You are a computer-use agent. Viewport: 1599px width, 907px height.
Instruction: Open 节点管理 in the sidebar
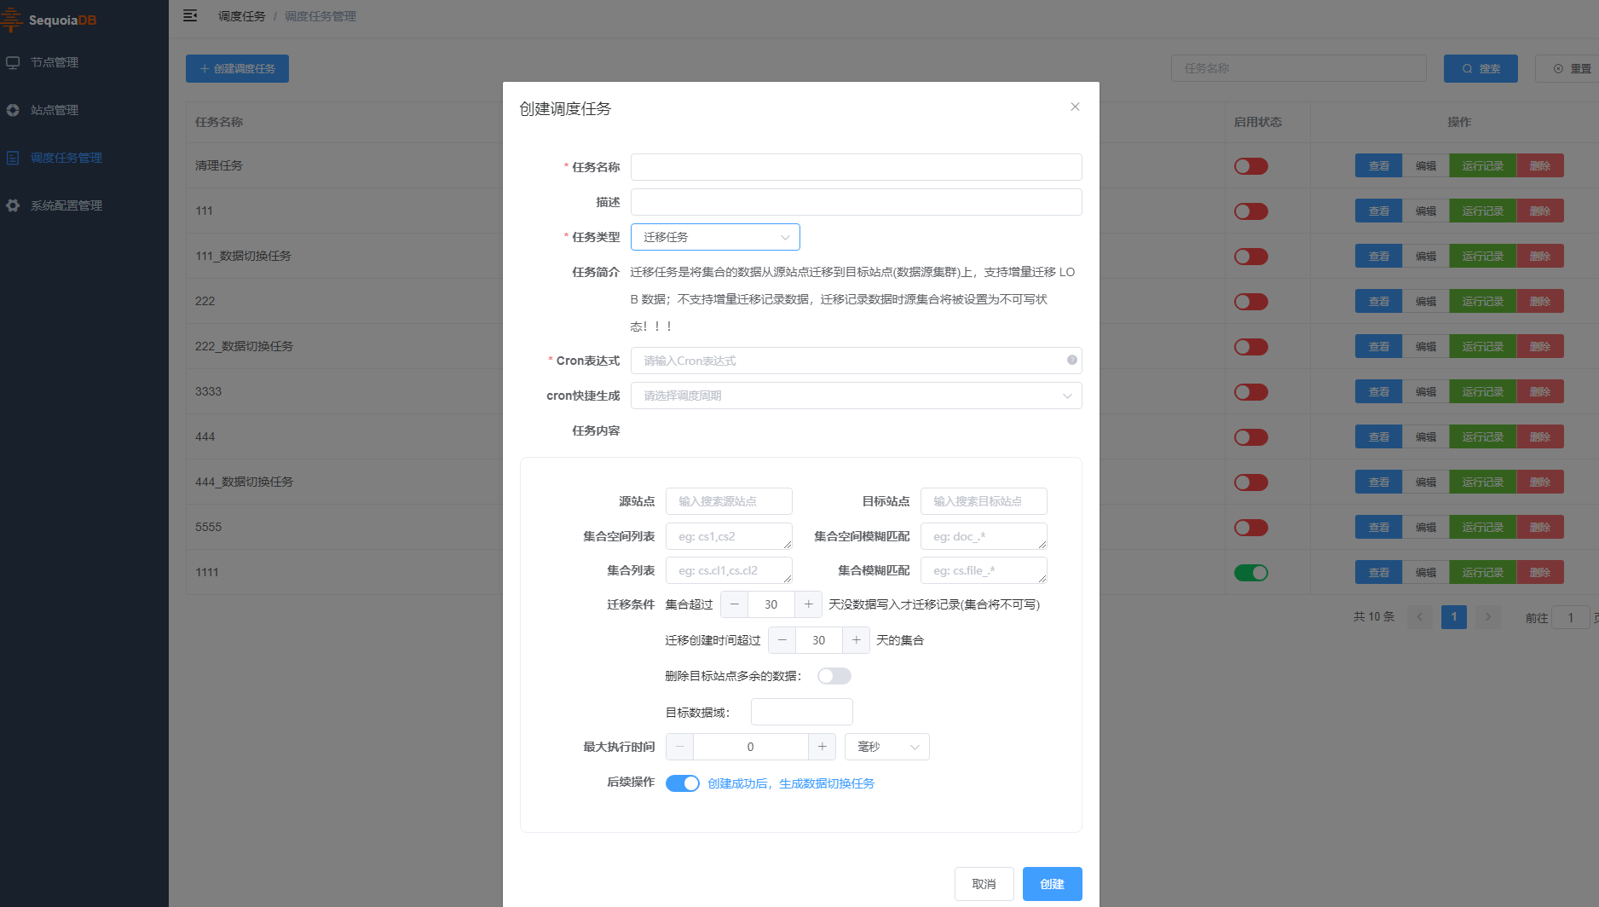coord(84,62)
